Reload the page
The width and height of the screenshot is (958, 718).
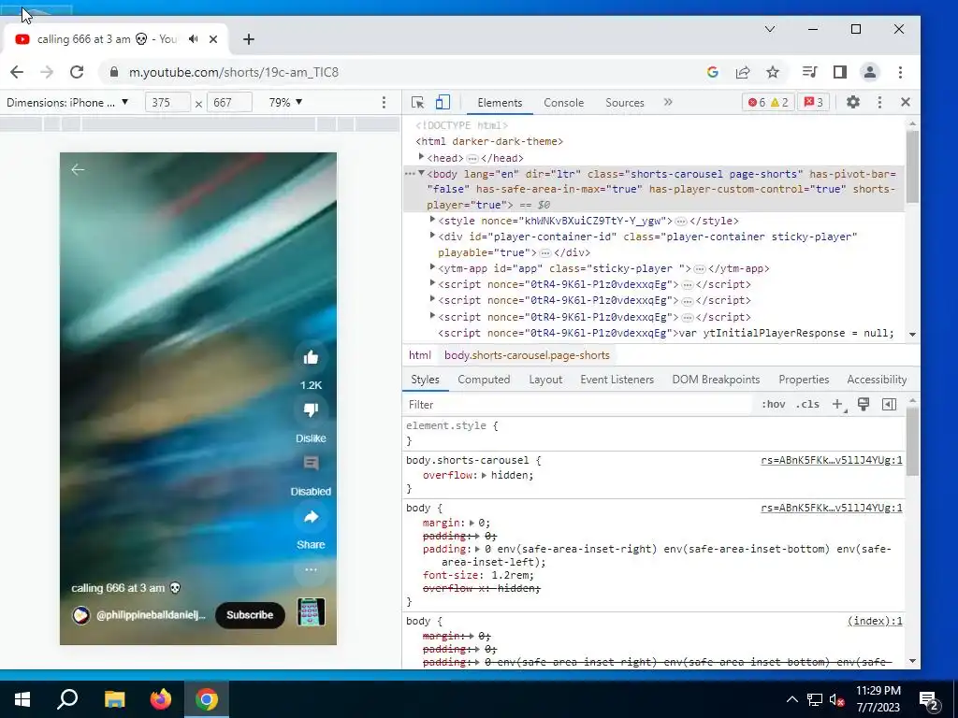(x=77, y=72)
